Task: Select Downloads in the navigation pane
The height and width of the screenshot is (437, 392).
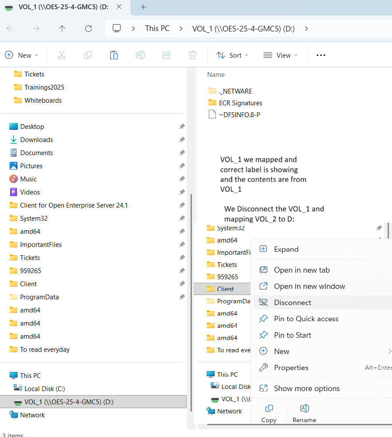Action: click(x=36, y=140)
